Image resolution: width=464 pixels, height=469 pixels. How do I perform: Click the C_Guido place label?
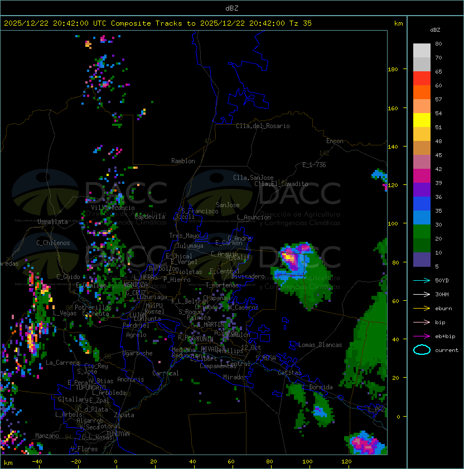tap(68, 277)
